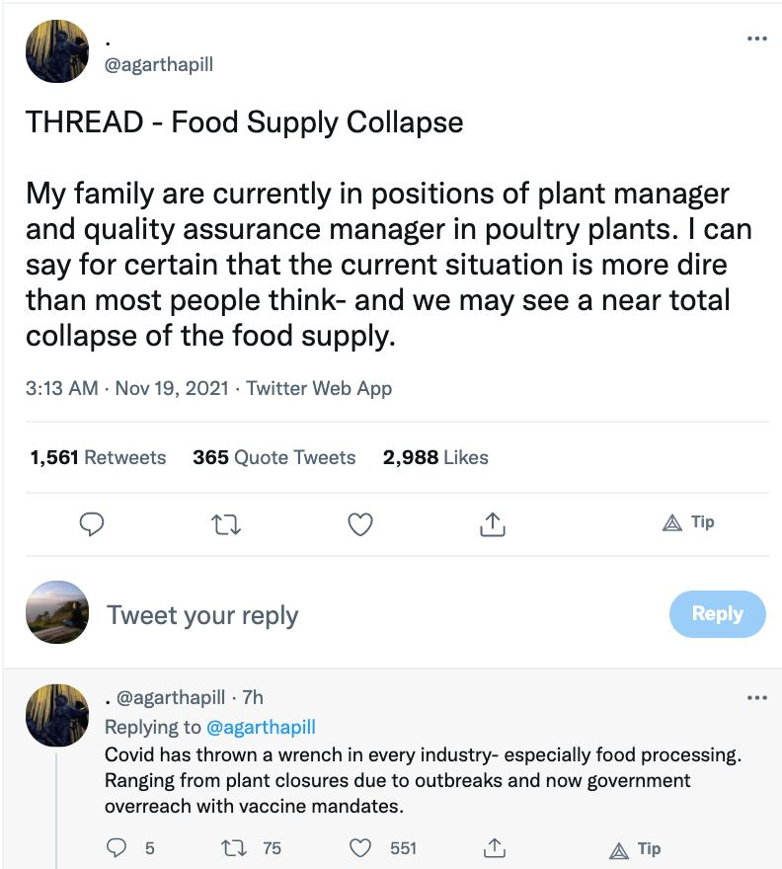Open the three-dot menu on reply tweet

point(757,697)
